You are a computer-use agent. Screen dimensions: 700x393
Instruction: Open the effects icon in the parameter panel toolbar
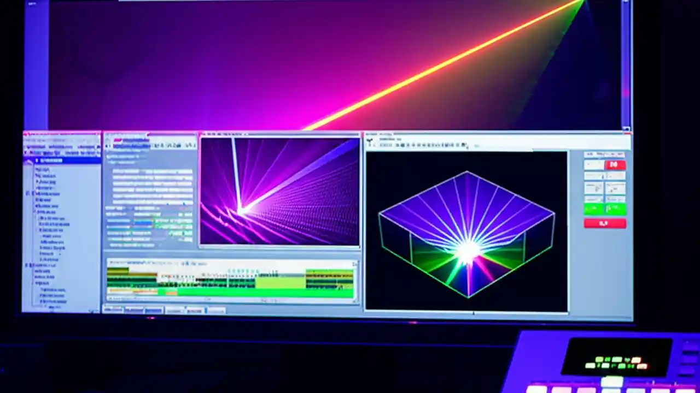(x=159, y=145)
